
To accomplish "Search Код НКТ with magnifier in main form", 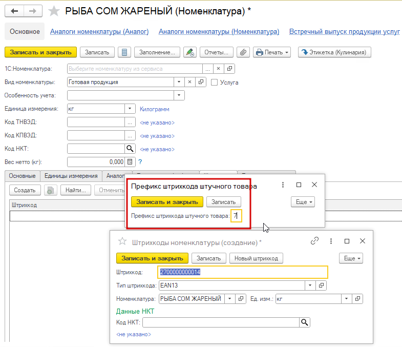I will [x=130, y=149].
